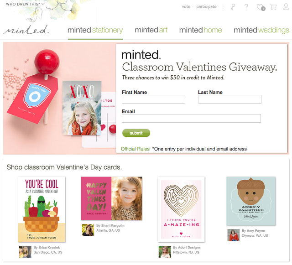Image resolution: width=292 pixels, height=265 pixels.
Task: Switch to the minted art tab
Action: pyautogui.click(x=151, y=30)
